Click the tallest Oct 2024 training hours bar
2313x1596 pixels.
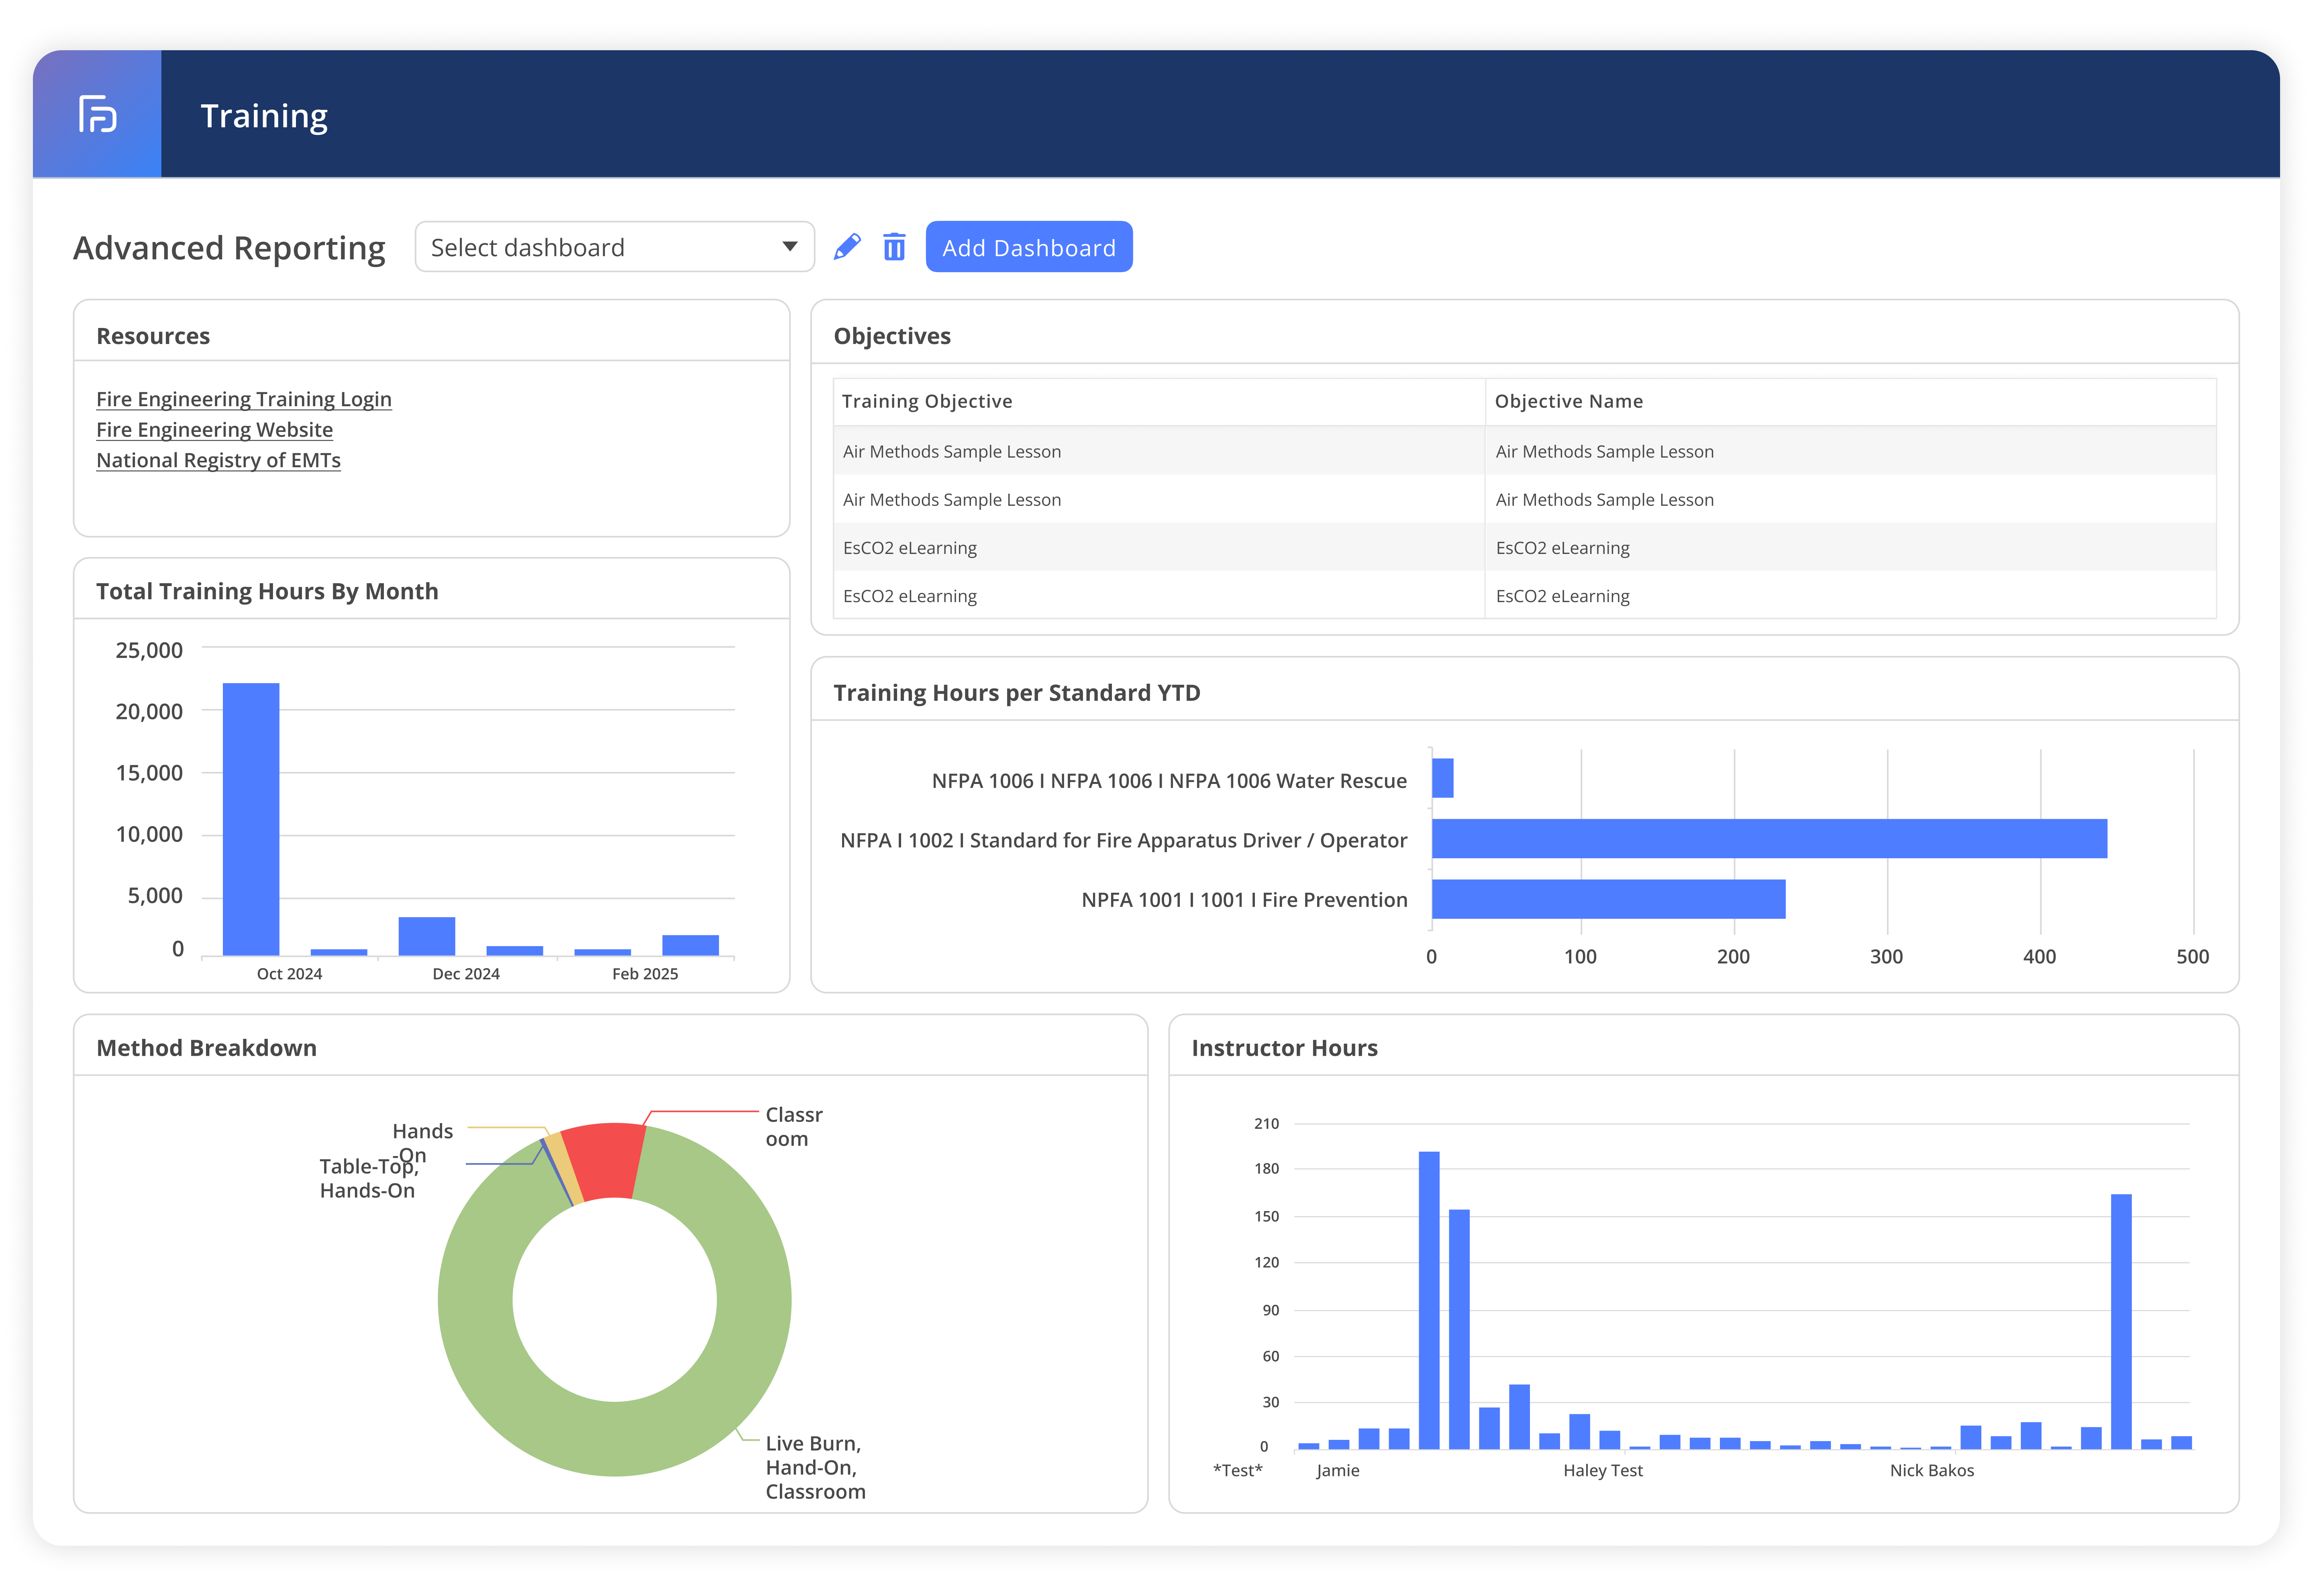(x=250, y=820)
